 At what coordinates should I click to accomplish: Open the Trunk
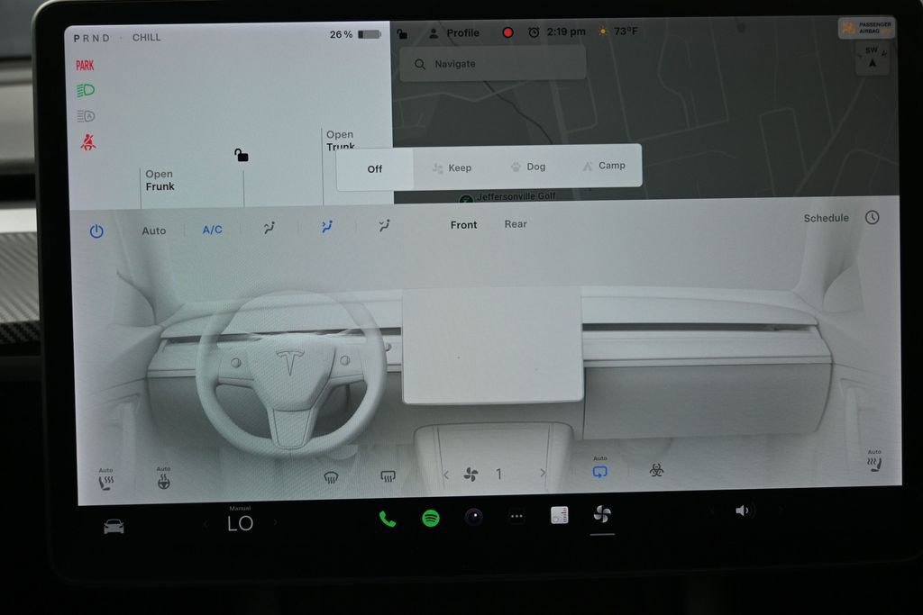340,140
